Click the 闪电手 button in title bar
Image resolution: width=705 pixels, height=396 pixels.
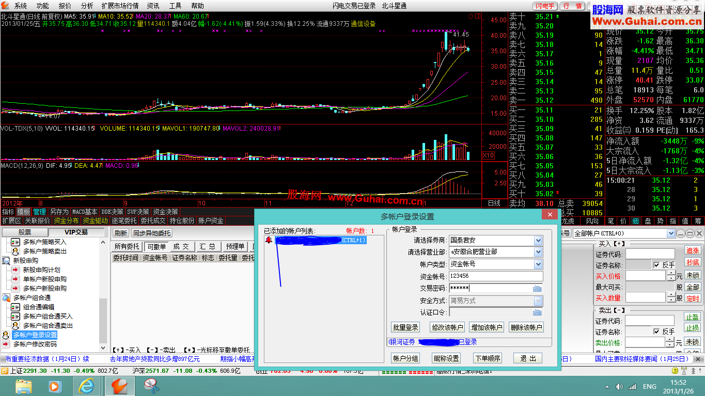[x=545, y=6]
